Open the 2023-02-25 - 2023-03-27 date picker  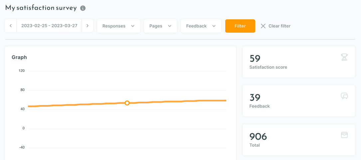pos(49,26)
